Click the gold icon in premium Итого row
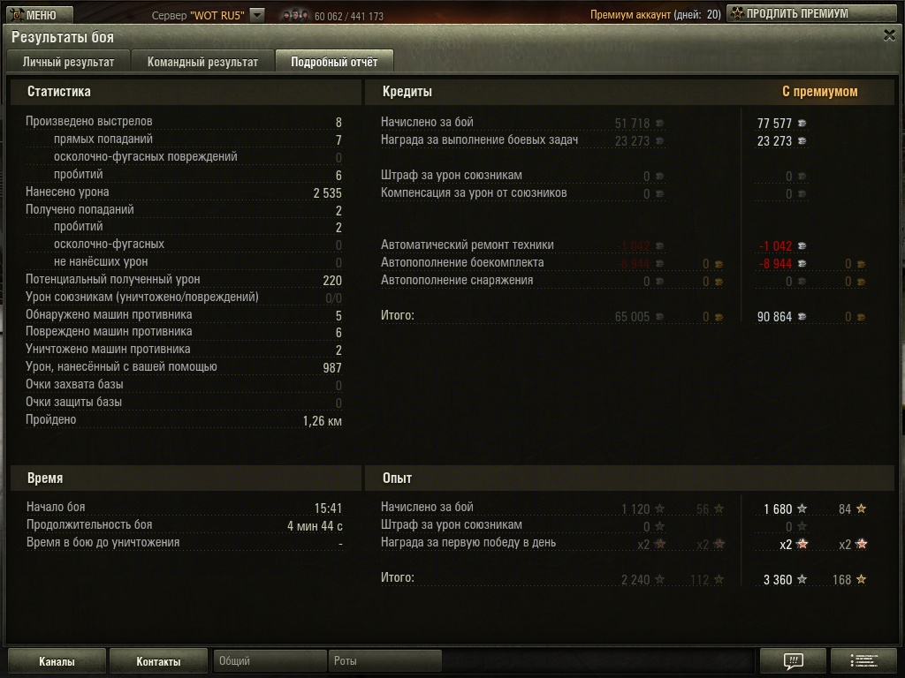This screenshot has width=905, height=678. click(861, 317)
